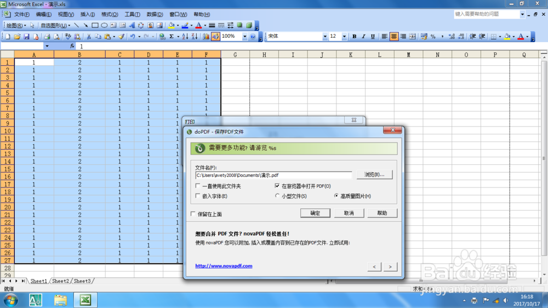Click the AutoSum sigma icon

click(x=172, y=36)
